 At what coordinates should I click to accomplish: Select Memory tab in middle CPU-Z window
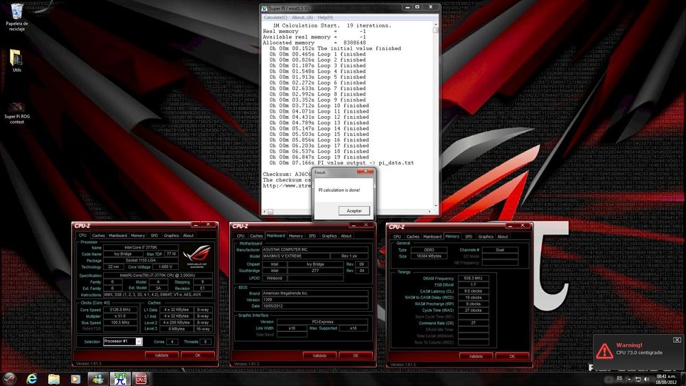click(296, 236)
